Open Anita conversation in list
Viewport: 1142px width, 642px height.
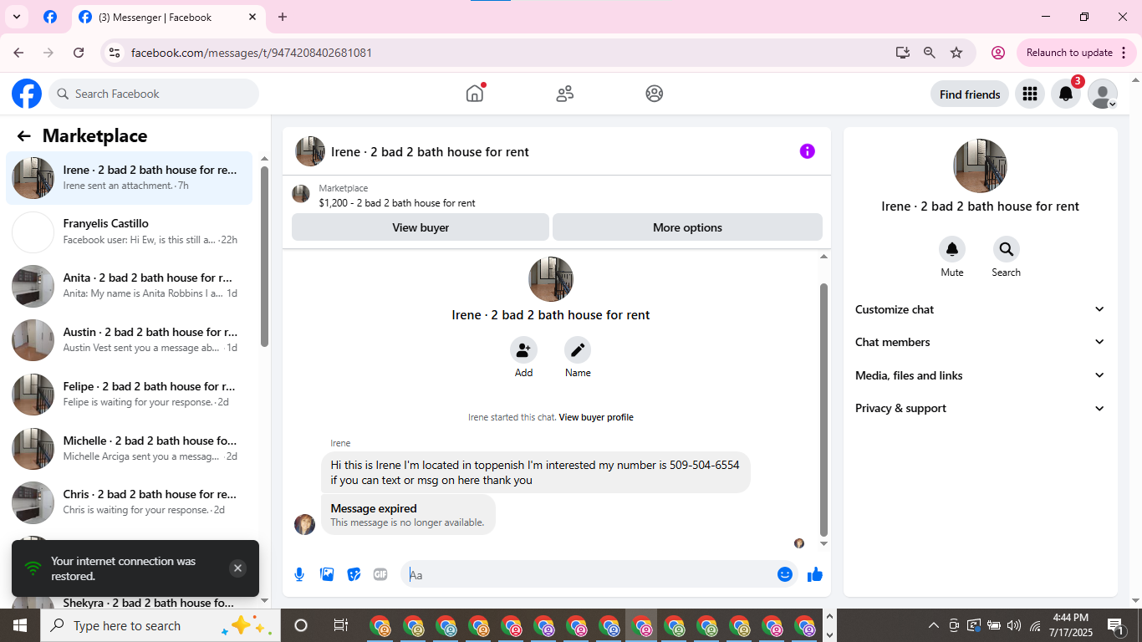pyautogui.click(x=130, y=286)
